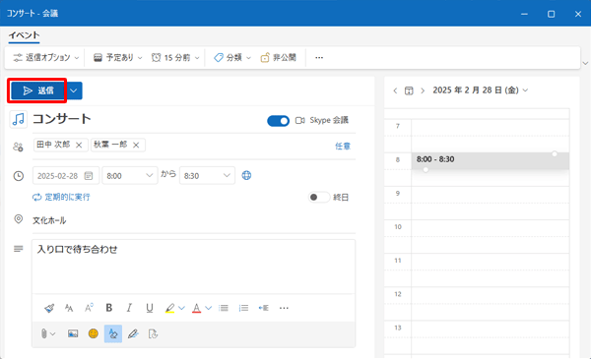Viewport: 591px width, 359px height.
Task: Click the clock time icon
Action: click(18, 176)
